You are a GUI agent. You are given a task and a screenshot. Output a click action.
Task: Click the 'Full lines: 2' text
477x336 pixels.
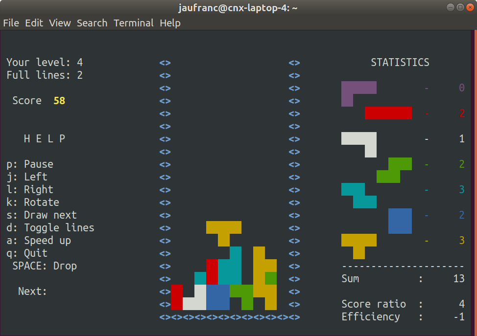click(x=45, y=75)
